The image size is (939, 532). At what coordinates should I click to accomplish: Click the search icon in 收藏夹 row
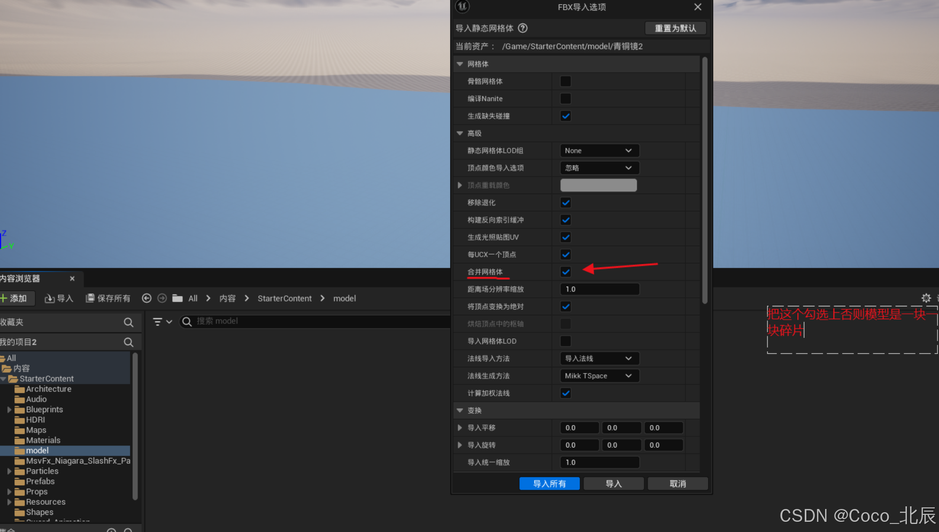click(x=128, y=322)
